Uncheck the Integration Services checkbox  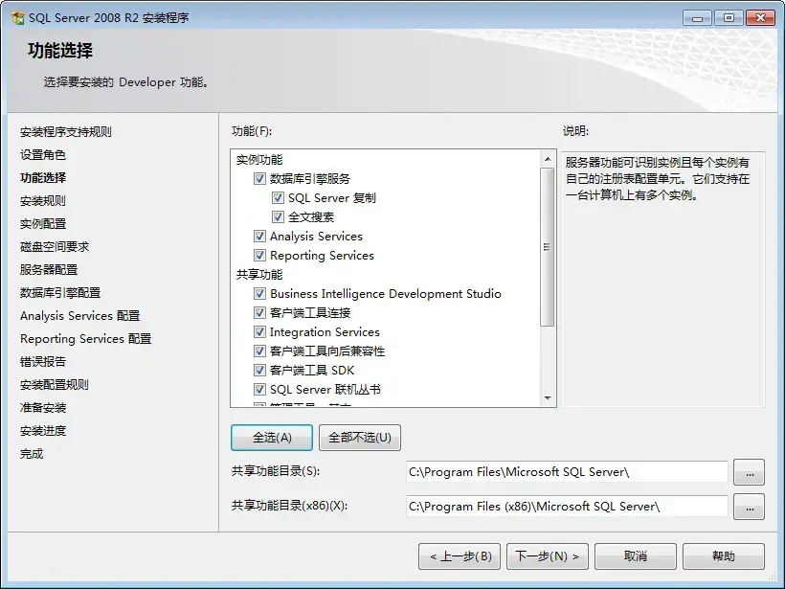(x=259, y=332)
